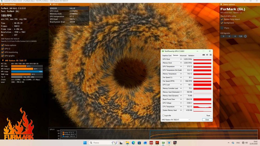Select the Sensors tab
260x146 pixels.
click(175, 55)
